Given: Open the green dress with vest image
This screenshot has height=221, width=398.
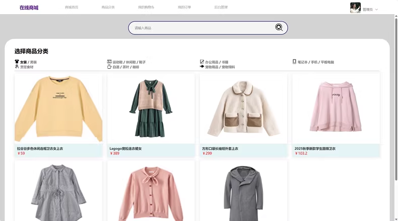Looking at the screenshot, I should 151,108.
